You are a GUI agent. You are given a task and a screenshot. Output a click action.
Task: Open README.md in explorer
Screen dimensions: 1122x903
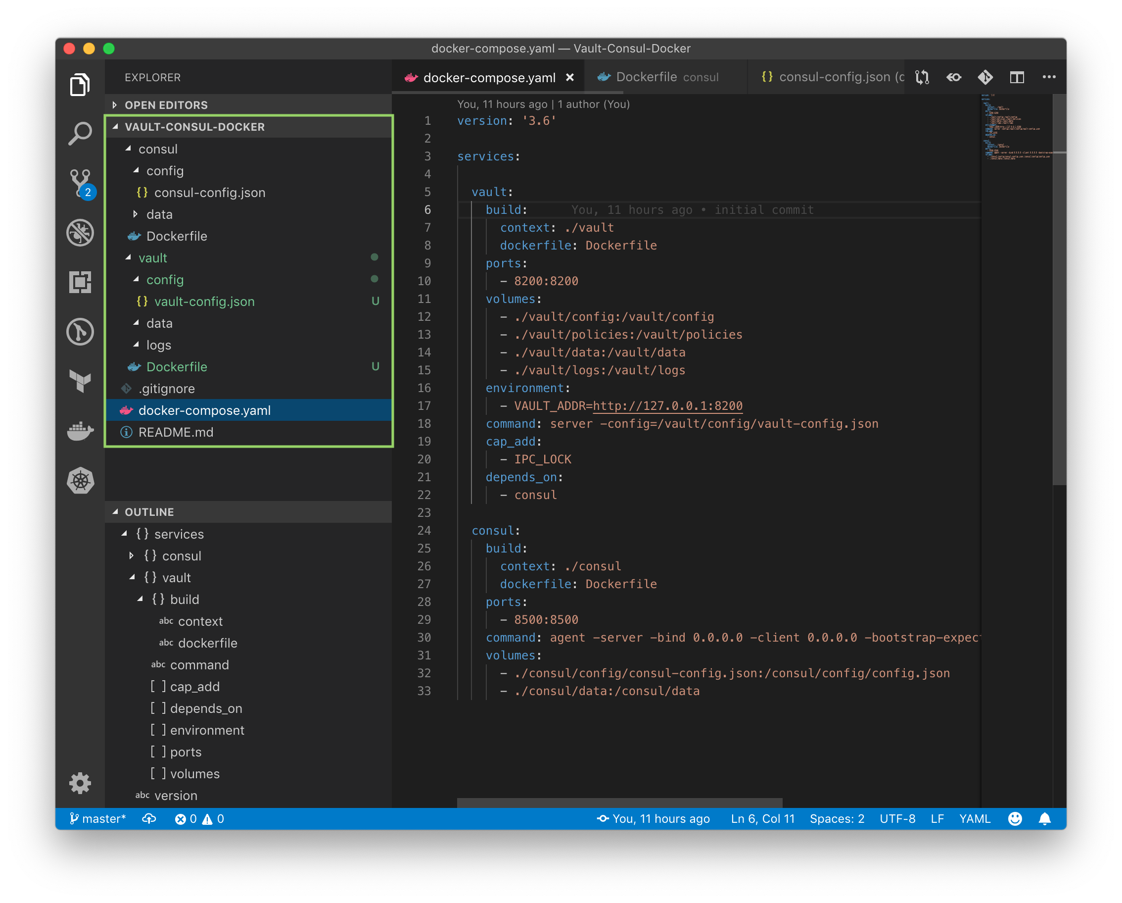pos(249,432)
